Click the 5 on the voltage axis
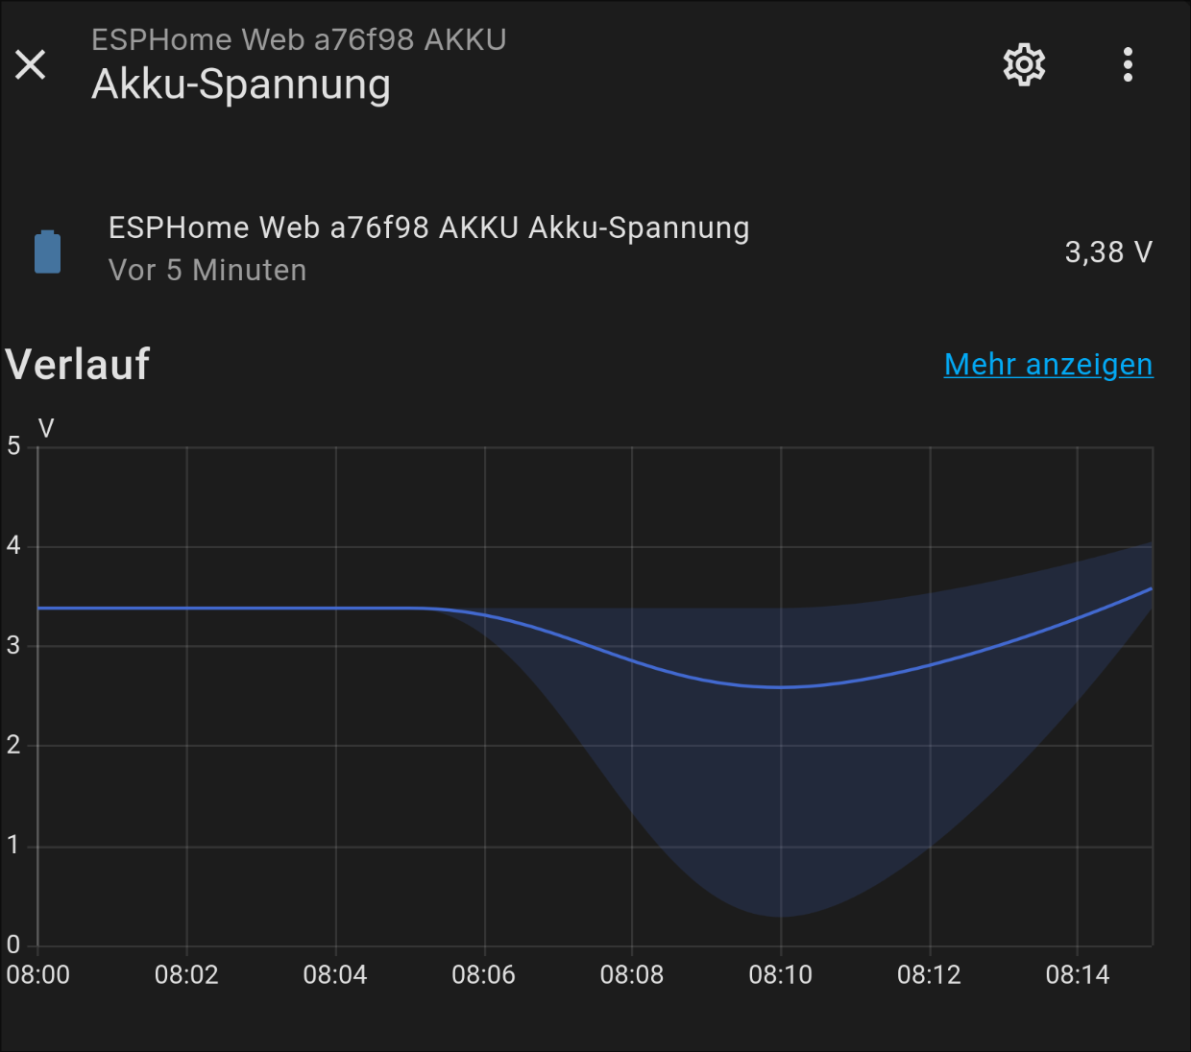 (x=13, y=445)
